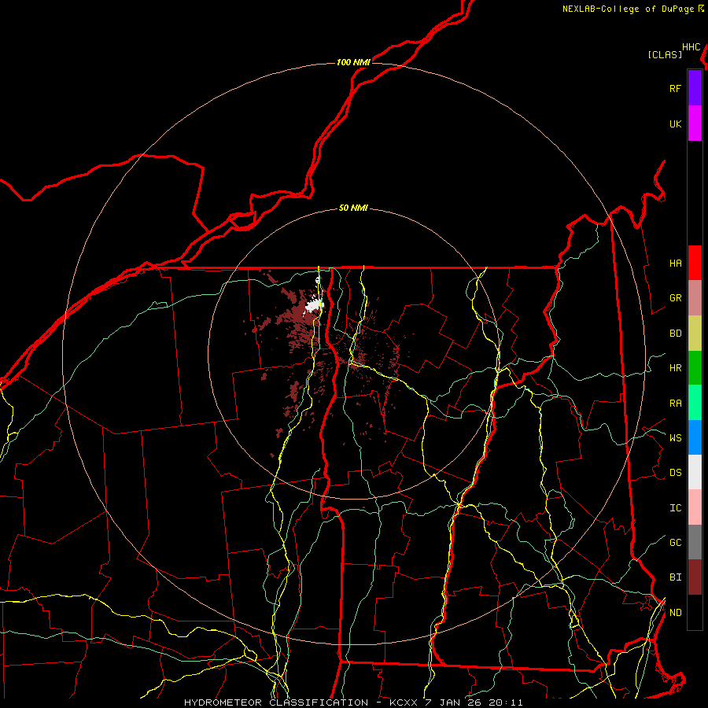Image resolution: width=708 pixels, height=708 pixels.
Task: Click the HR legend label
Action: click(x=675, y=367)
